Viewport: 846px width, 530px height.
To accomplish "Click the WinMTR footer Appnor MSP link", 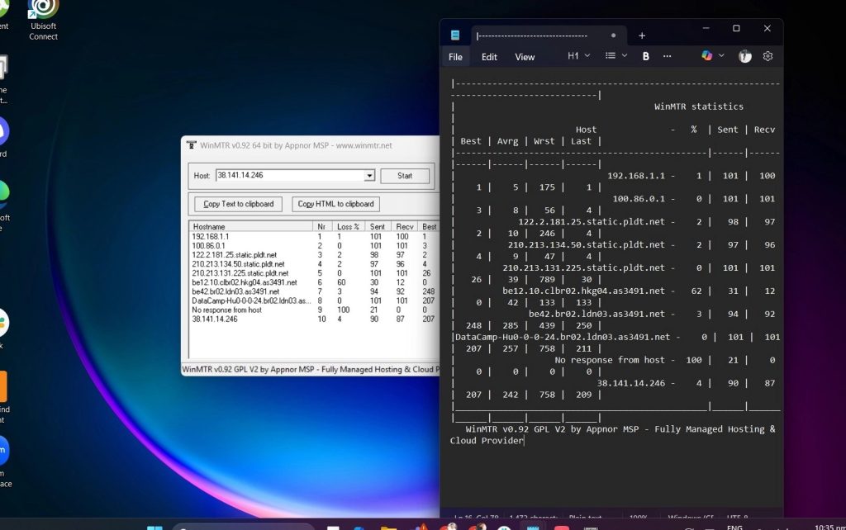I will click(x=311, y=369).
